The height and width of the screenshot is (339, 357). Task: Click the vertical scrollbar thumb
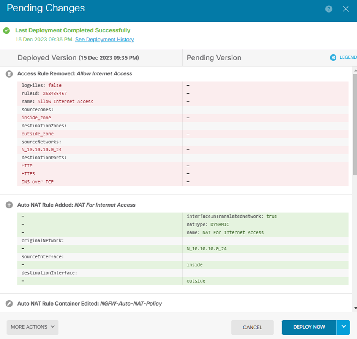(355, 124)
